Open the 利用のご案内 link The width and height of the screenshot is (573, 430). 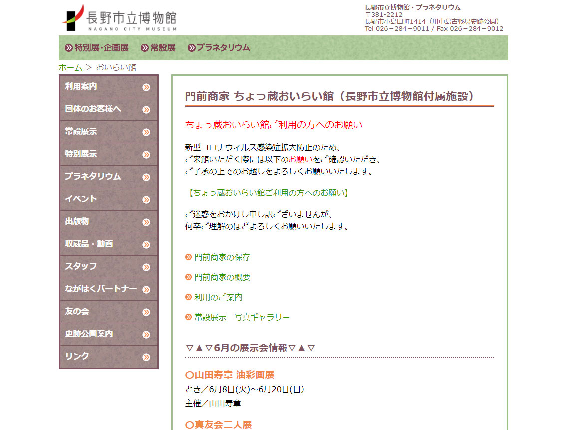tap(218, 297)
